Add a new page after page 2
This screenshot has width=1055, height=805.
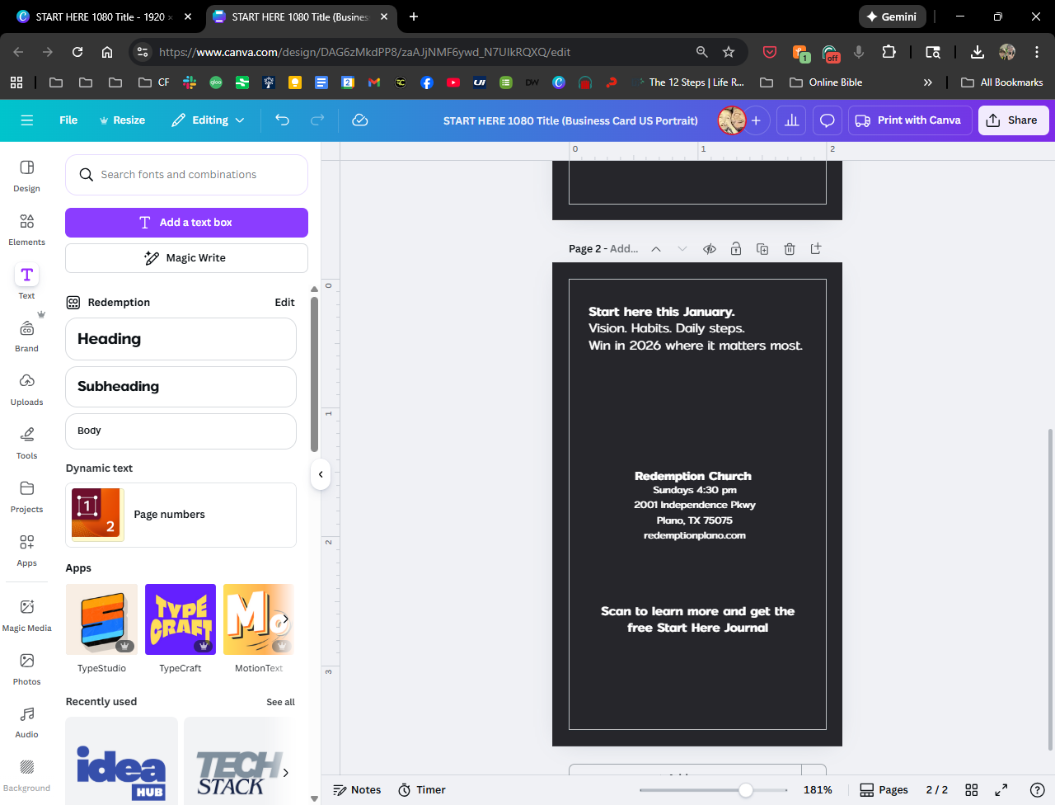pos(816,248)
